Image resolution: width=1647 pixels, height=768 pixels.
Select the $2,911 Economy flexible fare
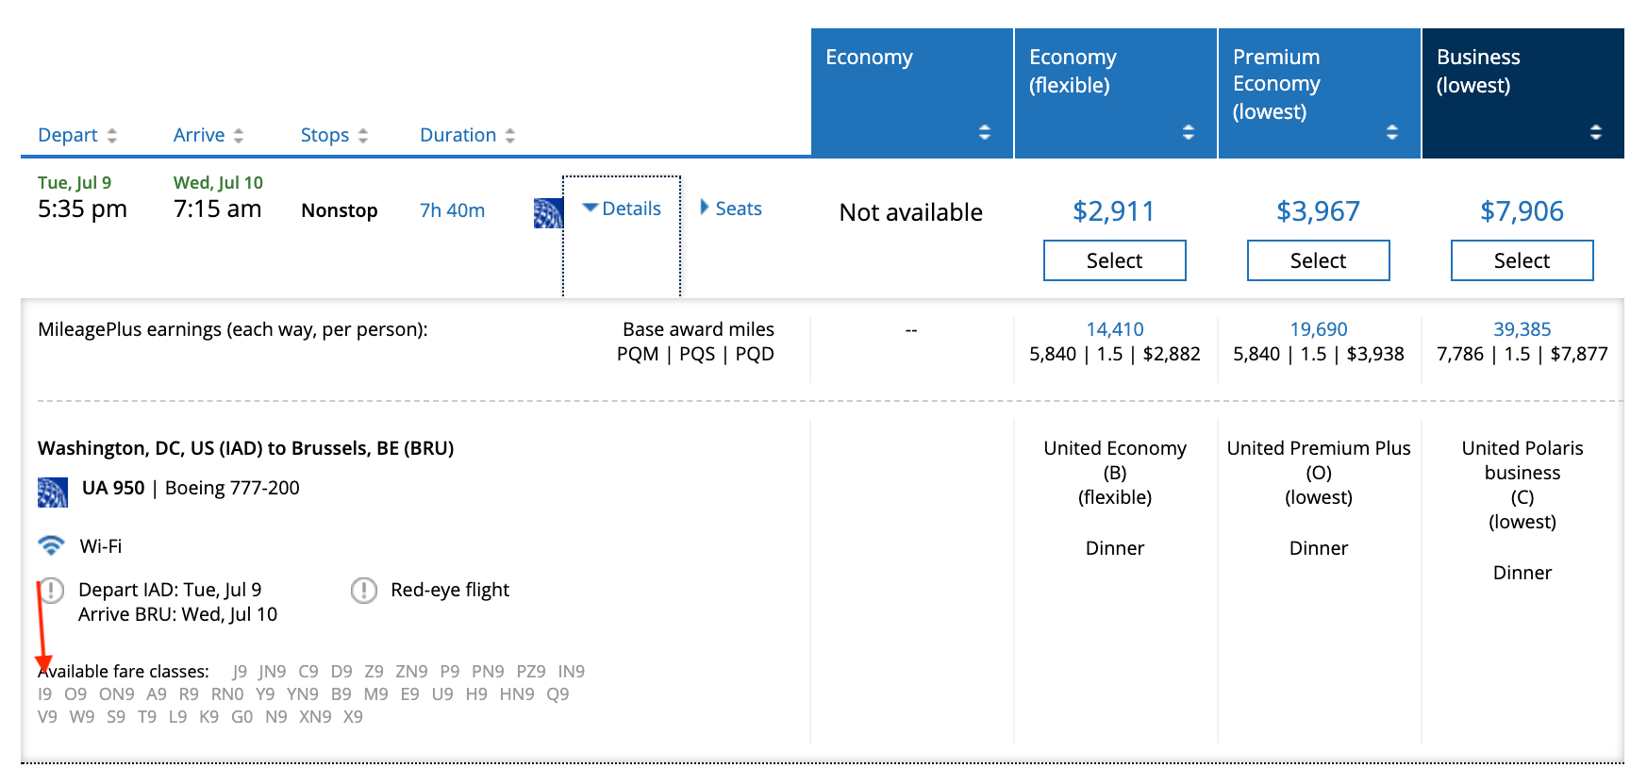tap(1114, 260)
